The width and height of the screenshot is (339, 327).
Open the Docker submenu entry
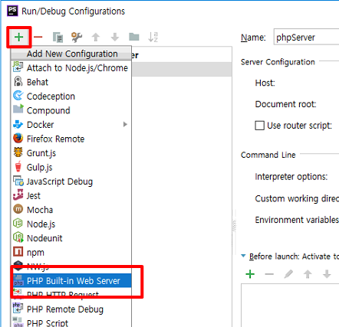point(71,125)
